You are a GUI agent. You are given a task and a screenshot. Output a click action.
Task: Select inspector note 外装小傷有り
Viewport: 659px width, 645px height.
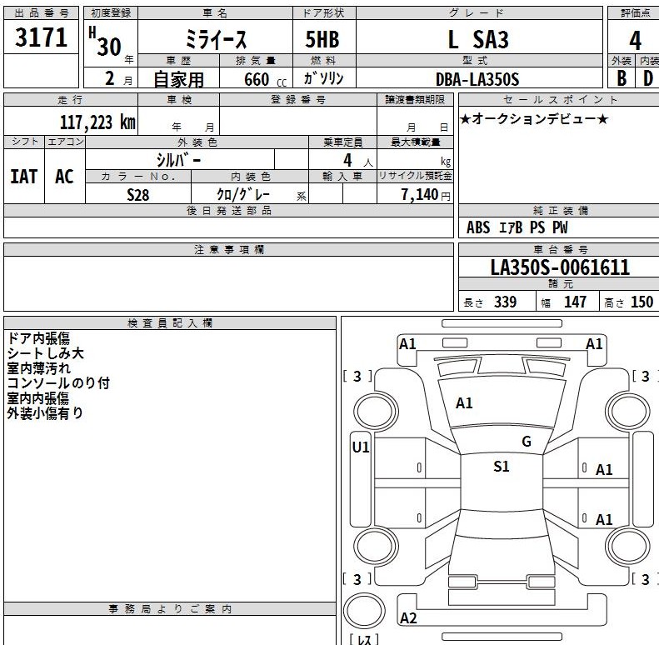(45, 412)
